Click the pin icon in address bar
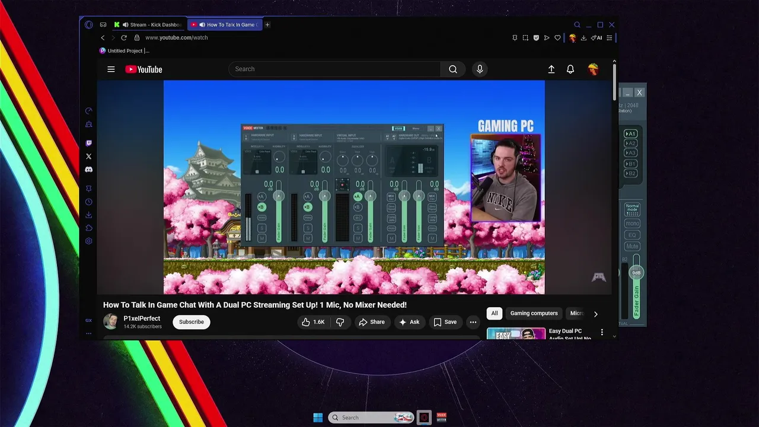Image resolution: width=759 pixels, height=427 pixels. (x=515, y=38)
